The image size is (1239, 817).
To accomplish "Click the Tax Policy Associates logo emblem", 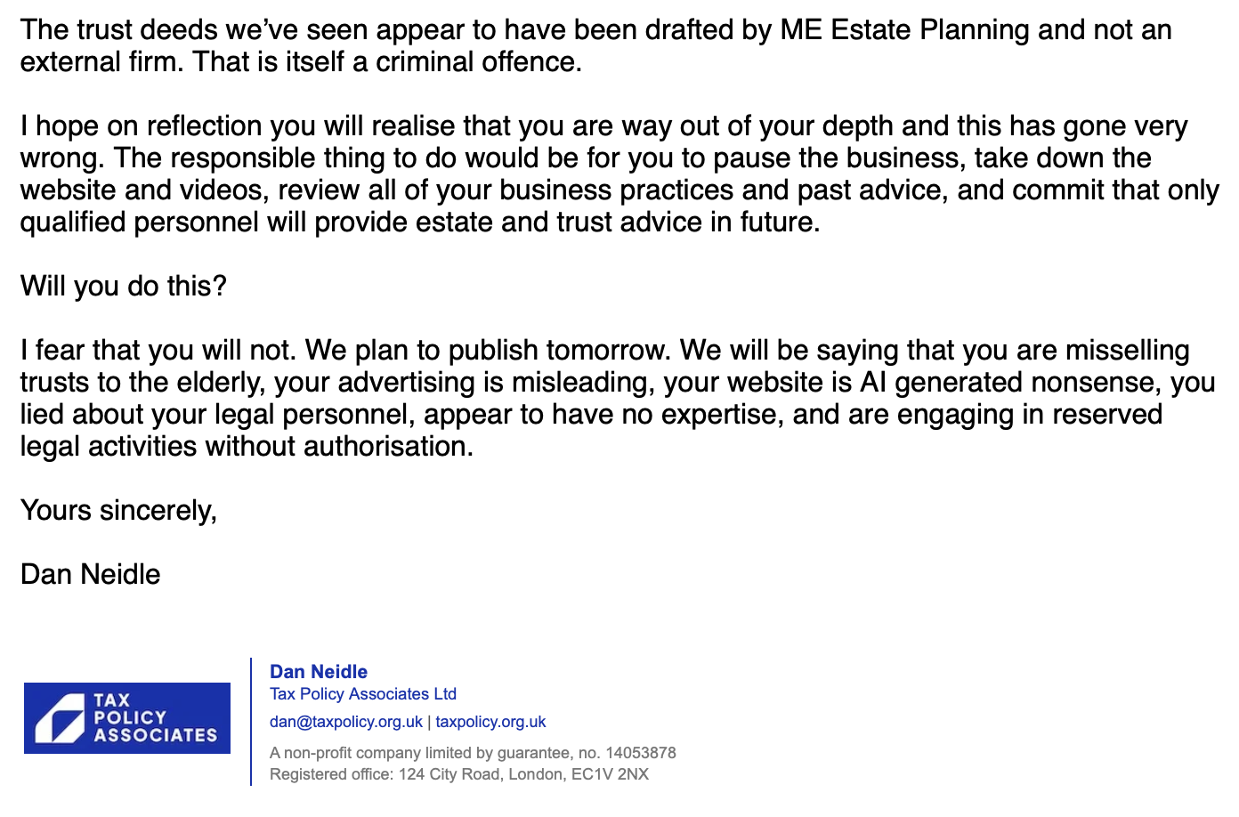I will [x=59, y=719].
